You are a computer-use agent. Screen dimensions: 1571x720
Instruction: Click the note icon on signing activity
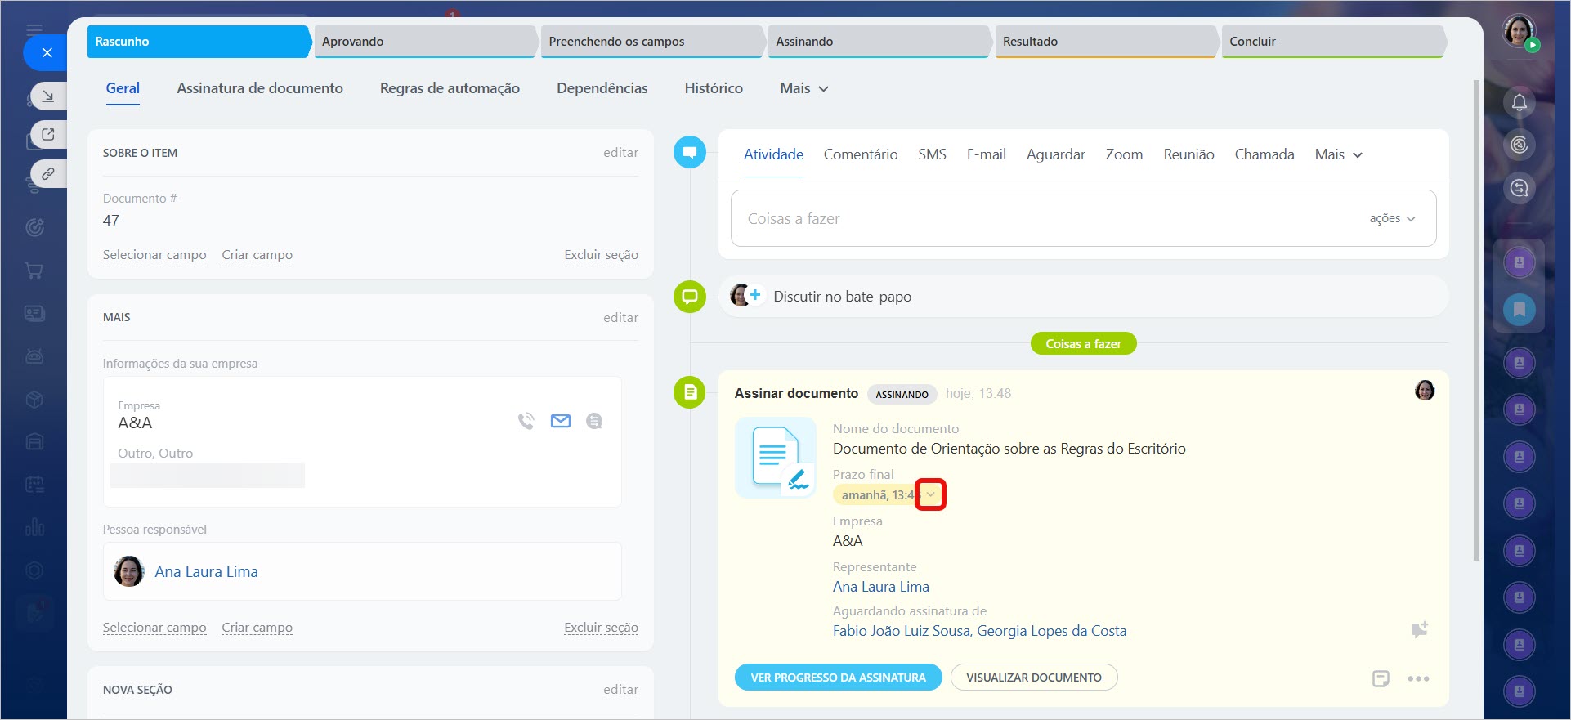tap(1381, 678)
